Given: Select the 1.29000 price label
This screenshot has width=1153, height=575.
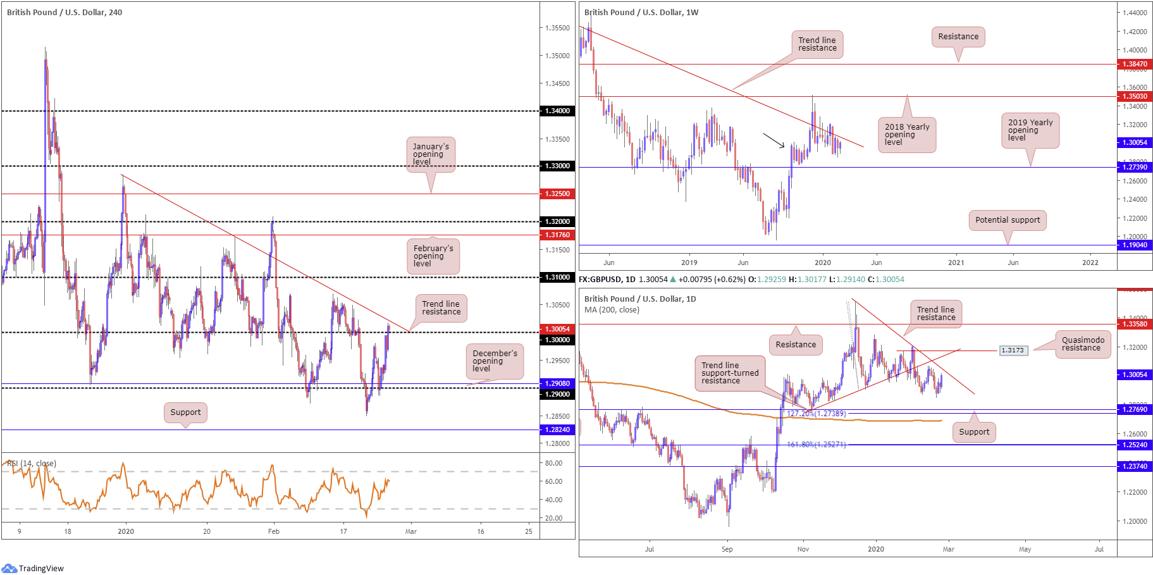Looking at the screenshot, I should pyautogui.click(x=557, y=394).
